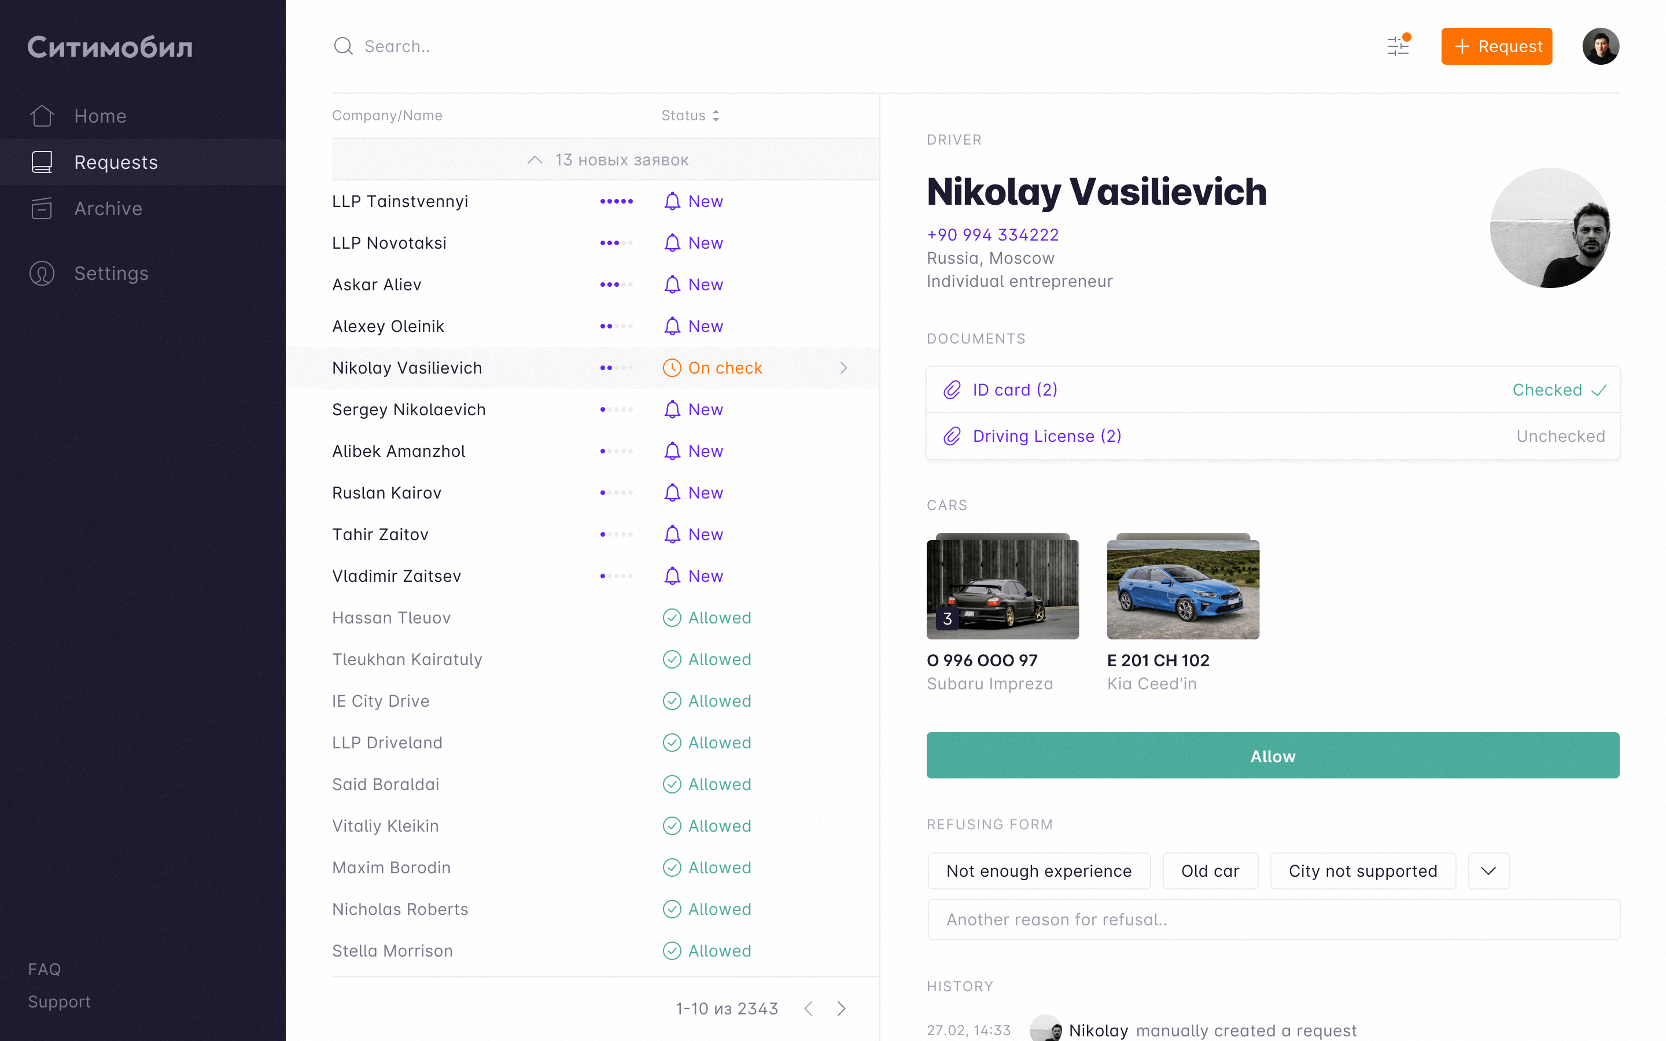Click Home icon in sidebar
1666x1041 pixels.
point(42,116)
